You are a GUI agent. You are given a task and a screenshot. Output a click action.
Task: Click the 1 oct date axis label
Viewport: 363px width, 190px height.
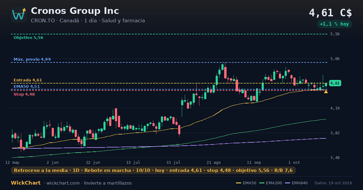(294, 162)
